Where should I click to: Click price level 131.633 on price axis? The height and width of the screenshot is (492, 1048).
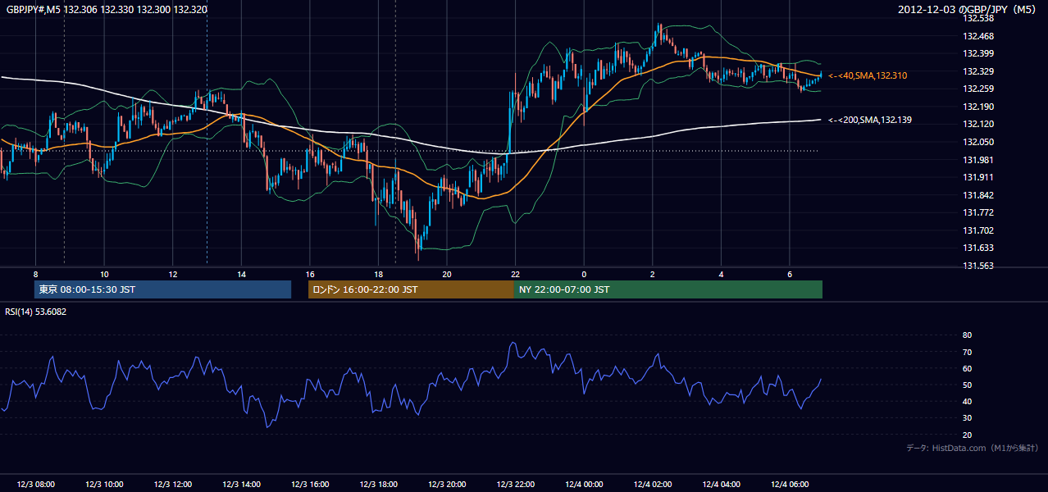978,248
